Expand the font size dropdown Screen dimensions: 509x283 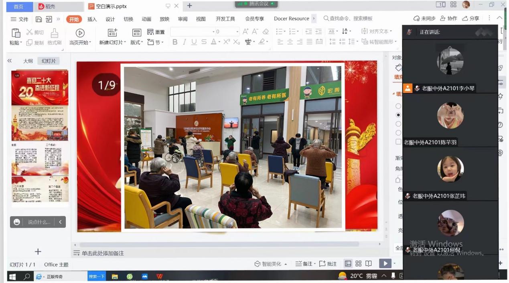[x=237, y=32]
